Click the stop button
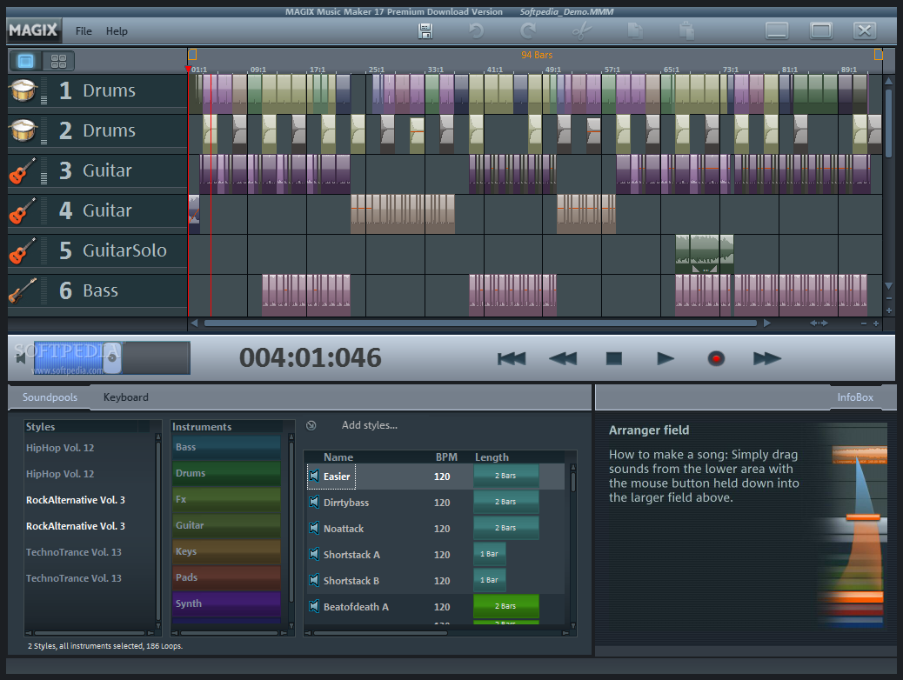 (614, 359)
